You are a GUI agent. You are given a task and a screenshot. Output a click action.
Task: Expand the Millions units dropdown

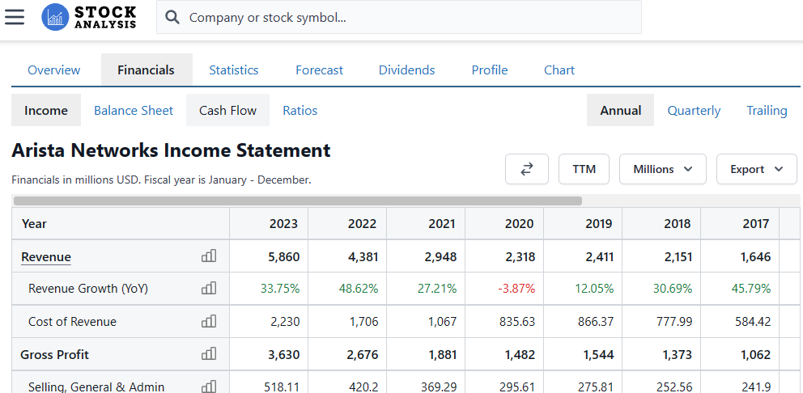click(662, 169)
